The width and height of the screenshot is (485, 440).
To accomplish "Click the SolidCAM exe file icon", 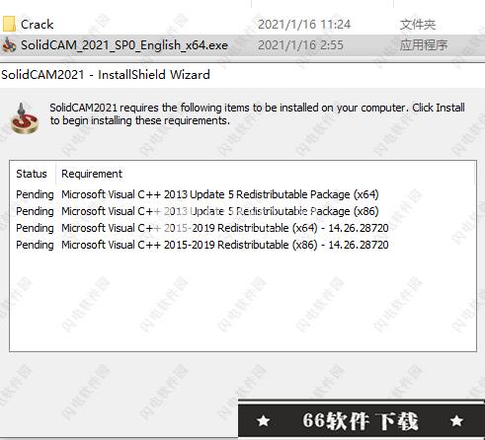I will pos(9,45).
